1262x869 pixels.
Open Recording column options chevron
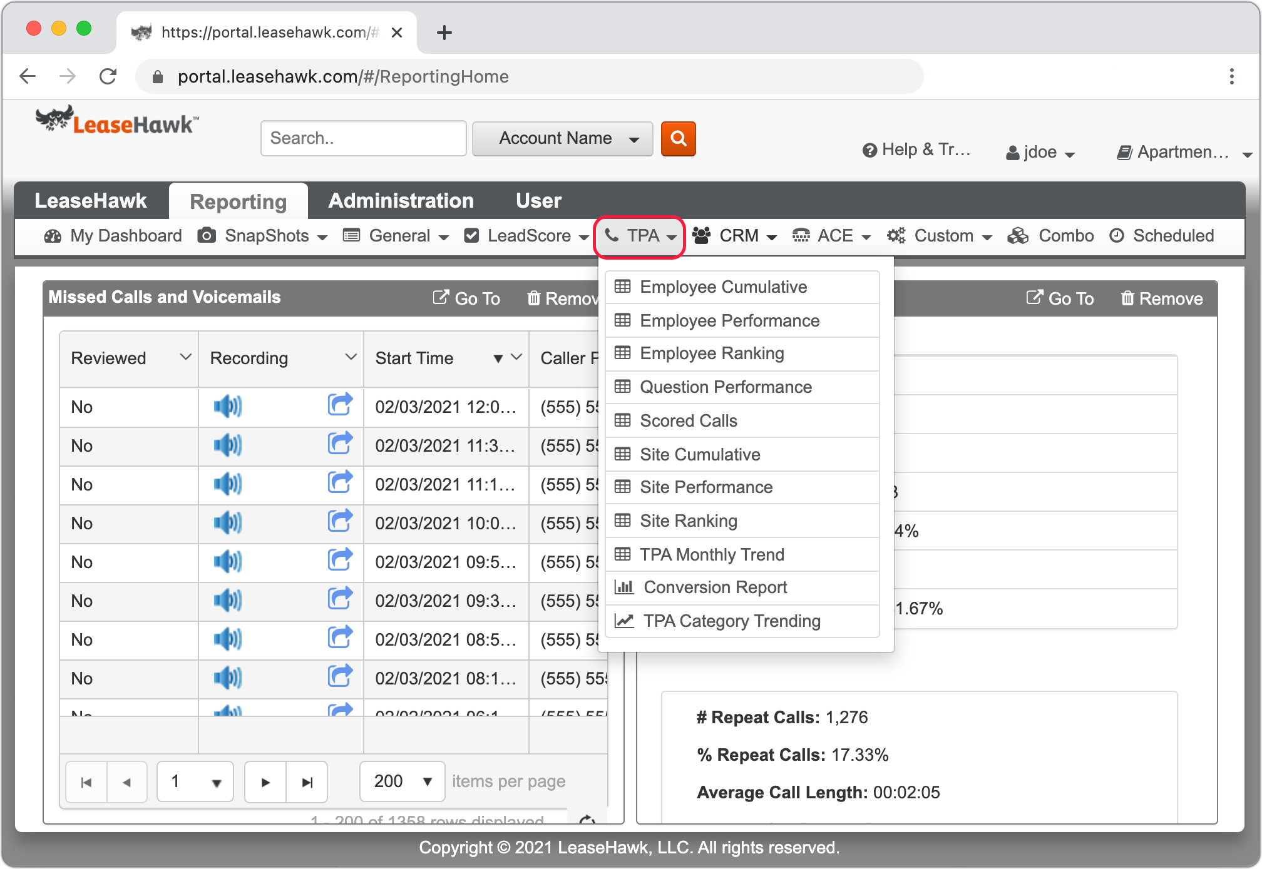(351, 357)
